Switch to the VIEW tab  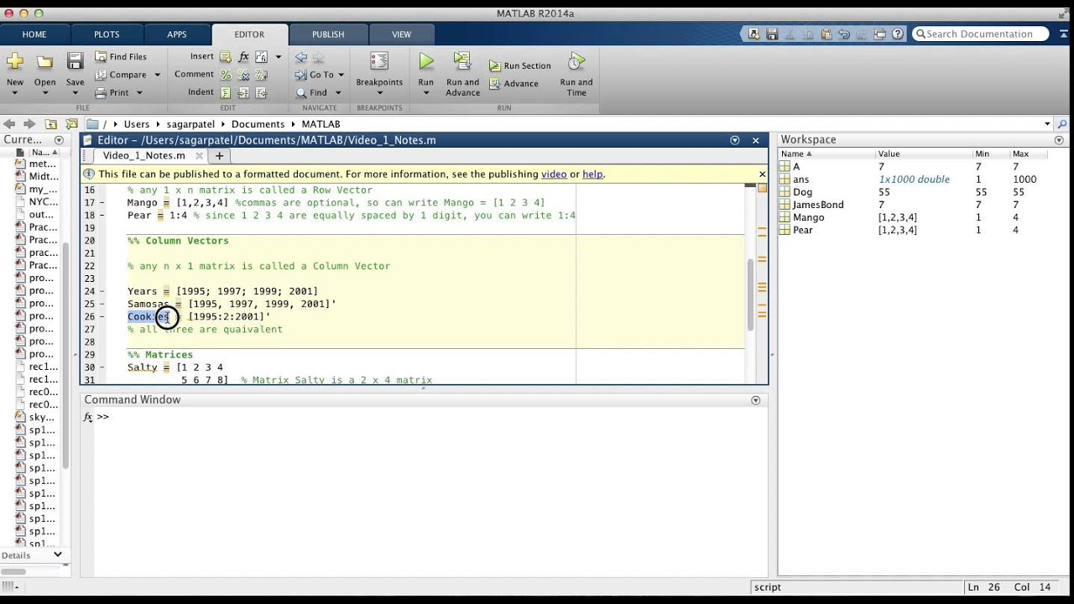pyautogui.click(x=402, y=34)
